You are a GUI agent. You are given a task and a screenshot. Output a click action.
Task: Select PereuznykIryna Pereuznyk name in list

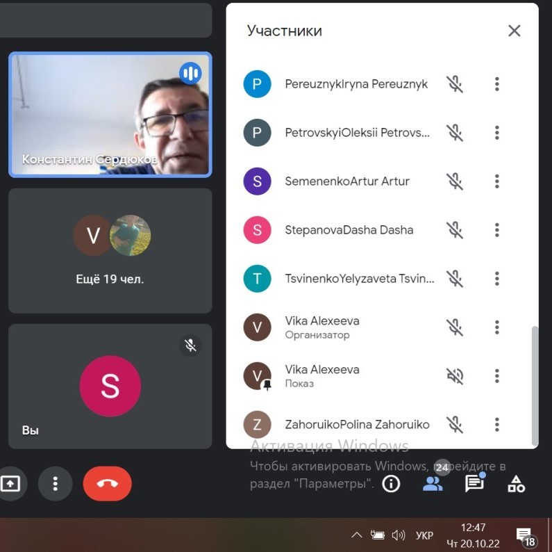pyautogui.click(x=356, y=84)
